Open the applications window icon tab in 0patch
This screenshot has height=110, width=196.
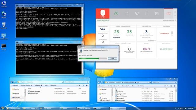[126, 13]
